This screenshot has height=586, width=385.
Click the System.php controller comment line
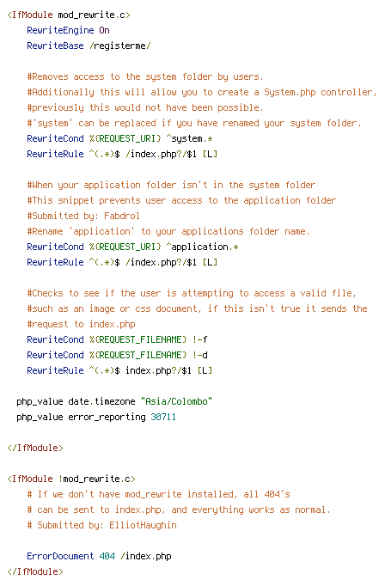point(202,92)
